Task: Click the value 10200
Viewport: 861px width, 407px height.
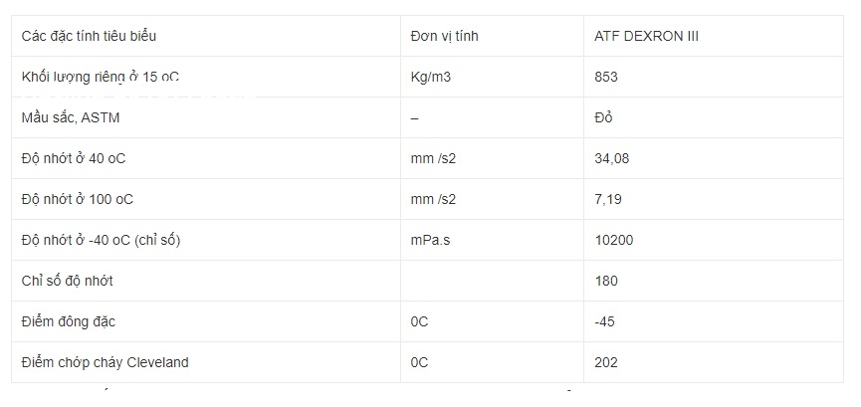Action: point(613,240)
